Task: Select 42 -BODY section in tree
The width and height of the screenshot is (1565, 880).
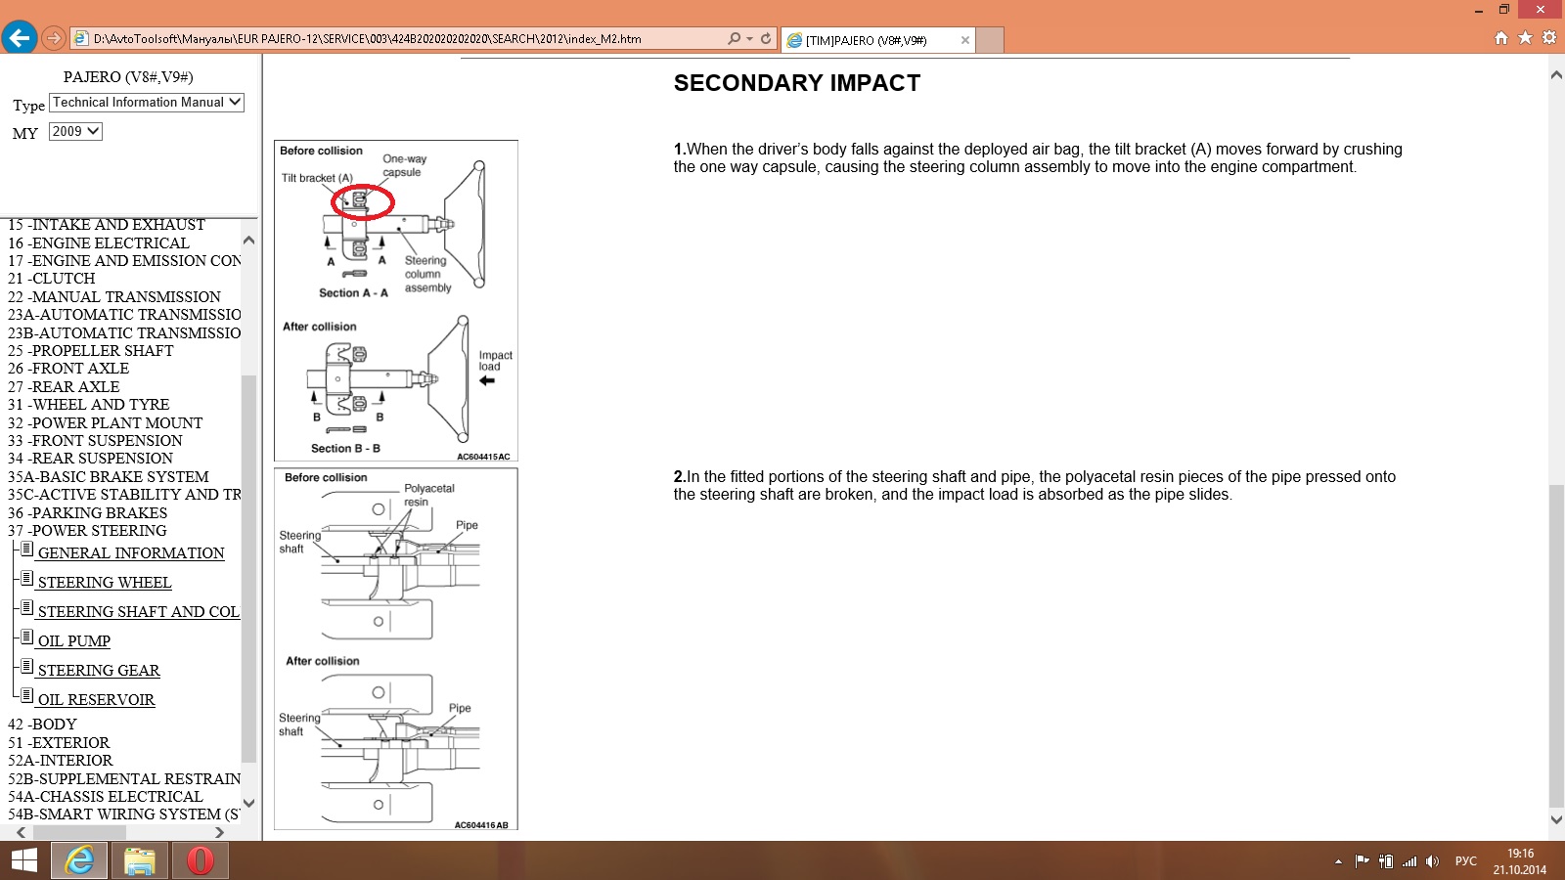Action: (42, 725)
